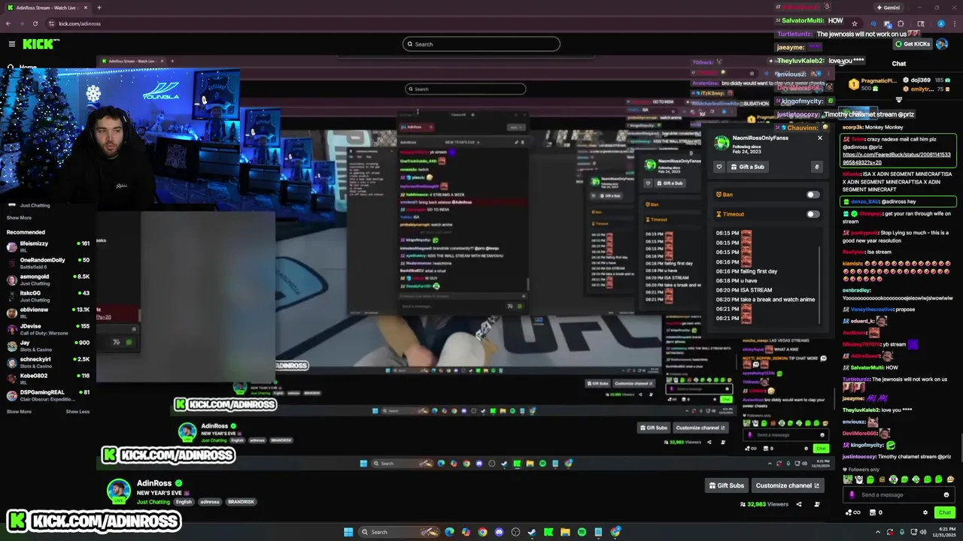
Task: Click the Vansythecreative username in chat
Action: tap(871, 310)
